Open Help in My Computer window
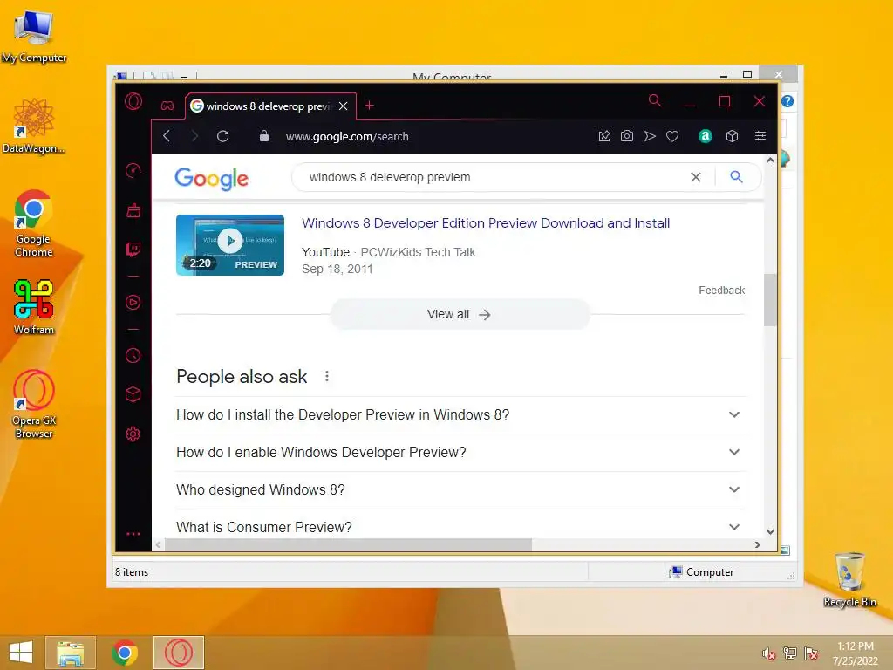This screenshot has width=893, height=670. [x=787, y=101]
